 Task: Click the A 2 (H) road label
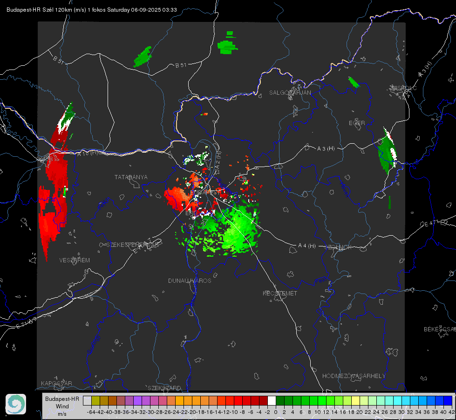tap(218, 160)
